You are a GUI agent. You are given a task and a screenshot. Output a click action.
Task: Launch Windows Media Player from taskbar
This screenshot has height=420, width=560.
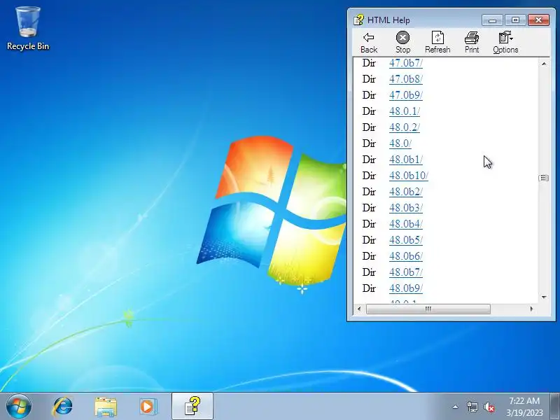(x=148, y=407)
